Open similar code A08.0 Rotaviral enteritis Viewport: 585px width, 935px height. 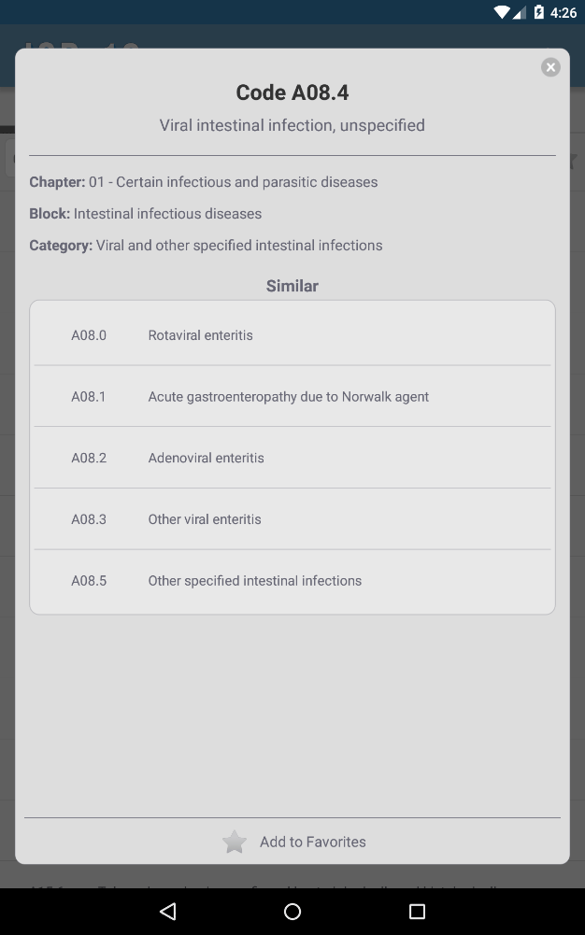pos(292,335)
